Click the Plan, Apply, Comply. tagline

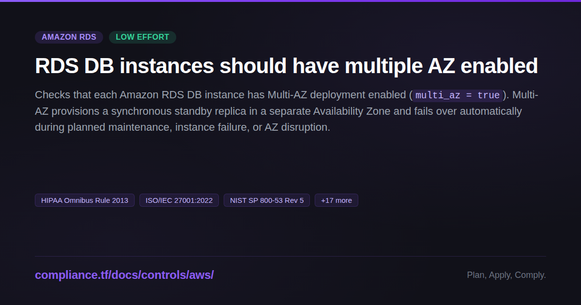506,275
